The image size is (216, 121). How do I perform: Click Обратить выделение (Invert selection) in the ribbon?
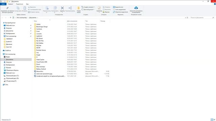click(120, 12)
